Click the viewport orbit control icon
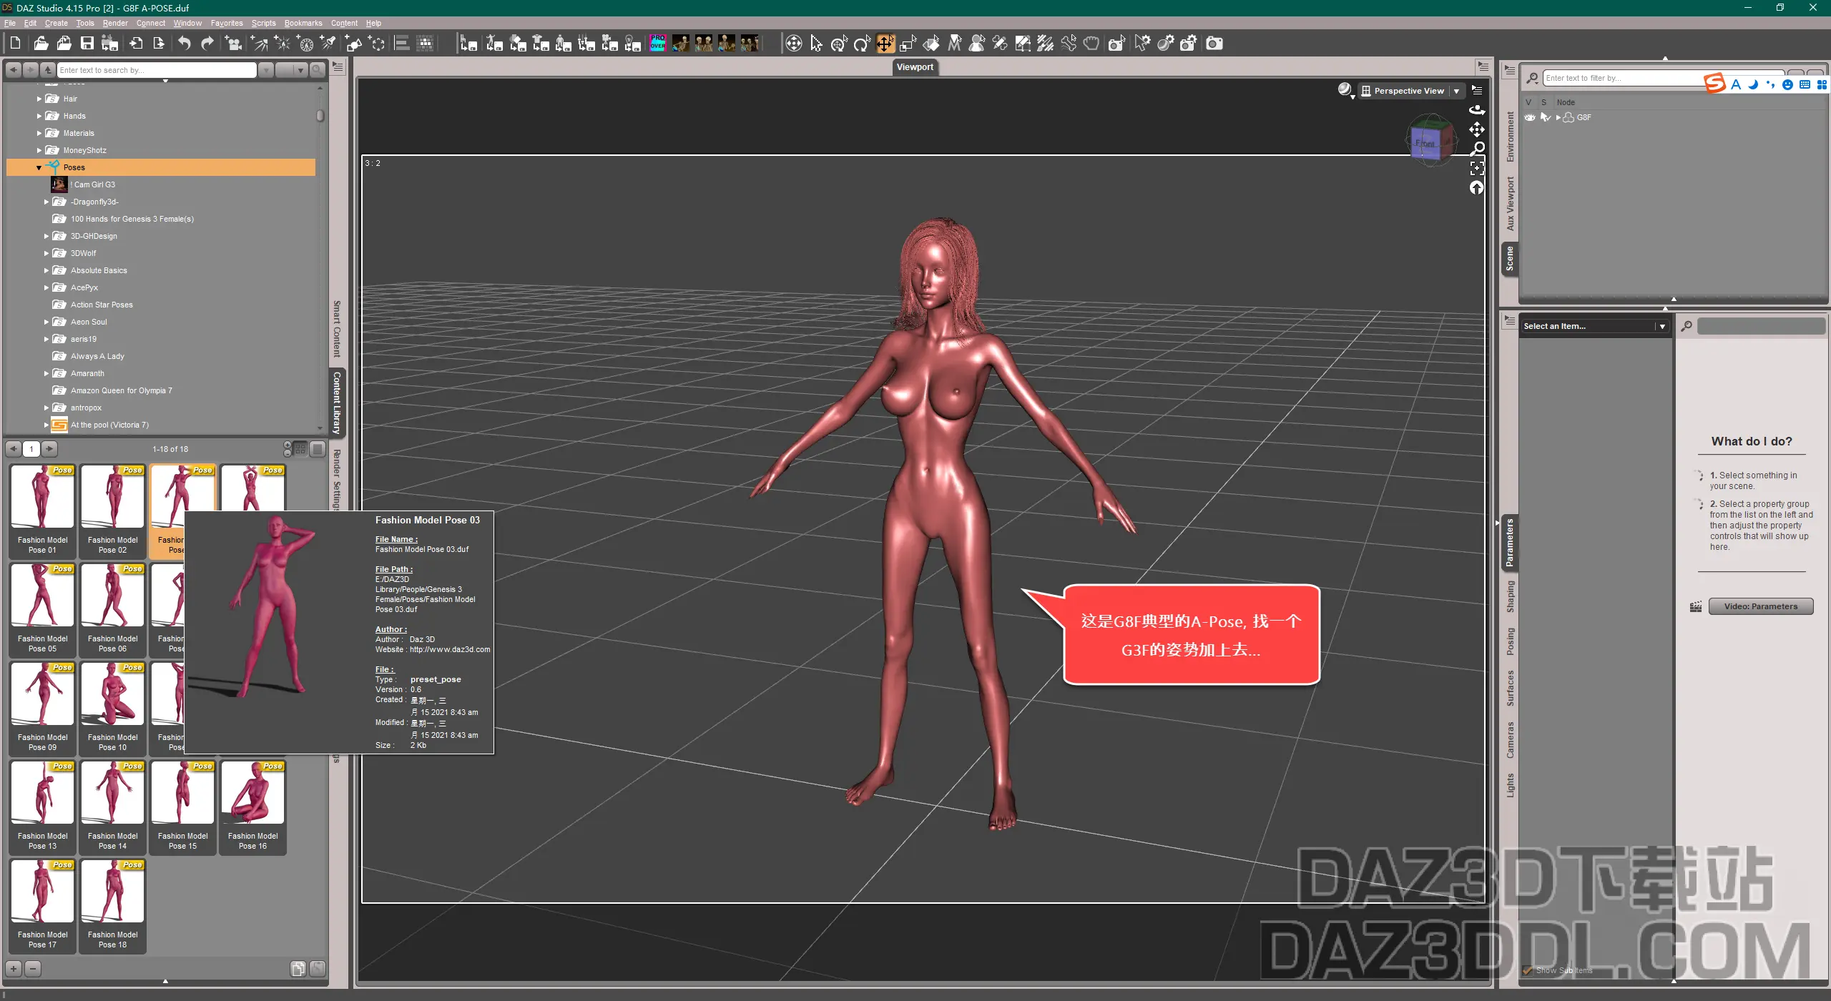The height and width of the screenshot is (1001, 1831). click(x=1477, y=109)
